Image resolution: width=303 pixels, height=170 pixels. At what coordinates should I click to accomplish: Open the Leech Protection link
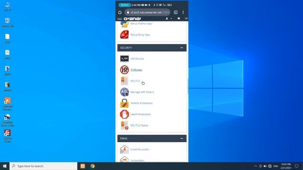(x=141, y=114)
